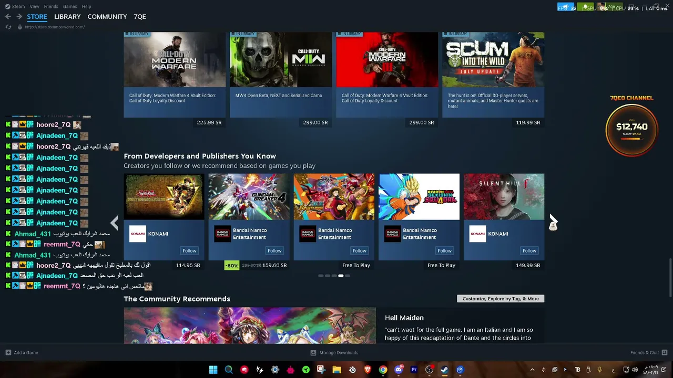Open the Dragon Ball Gekishin Squadra image

[419, 196]
